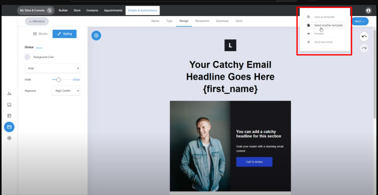378x195 pixels.
Task: Click the redo arrow icon
Action: (364, 48)
